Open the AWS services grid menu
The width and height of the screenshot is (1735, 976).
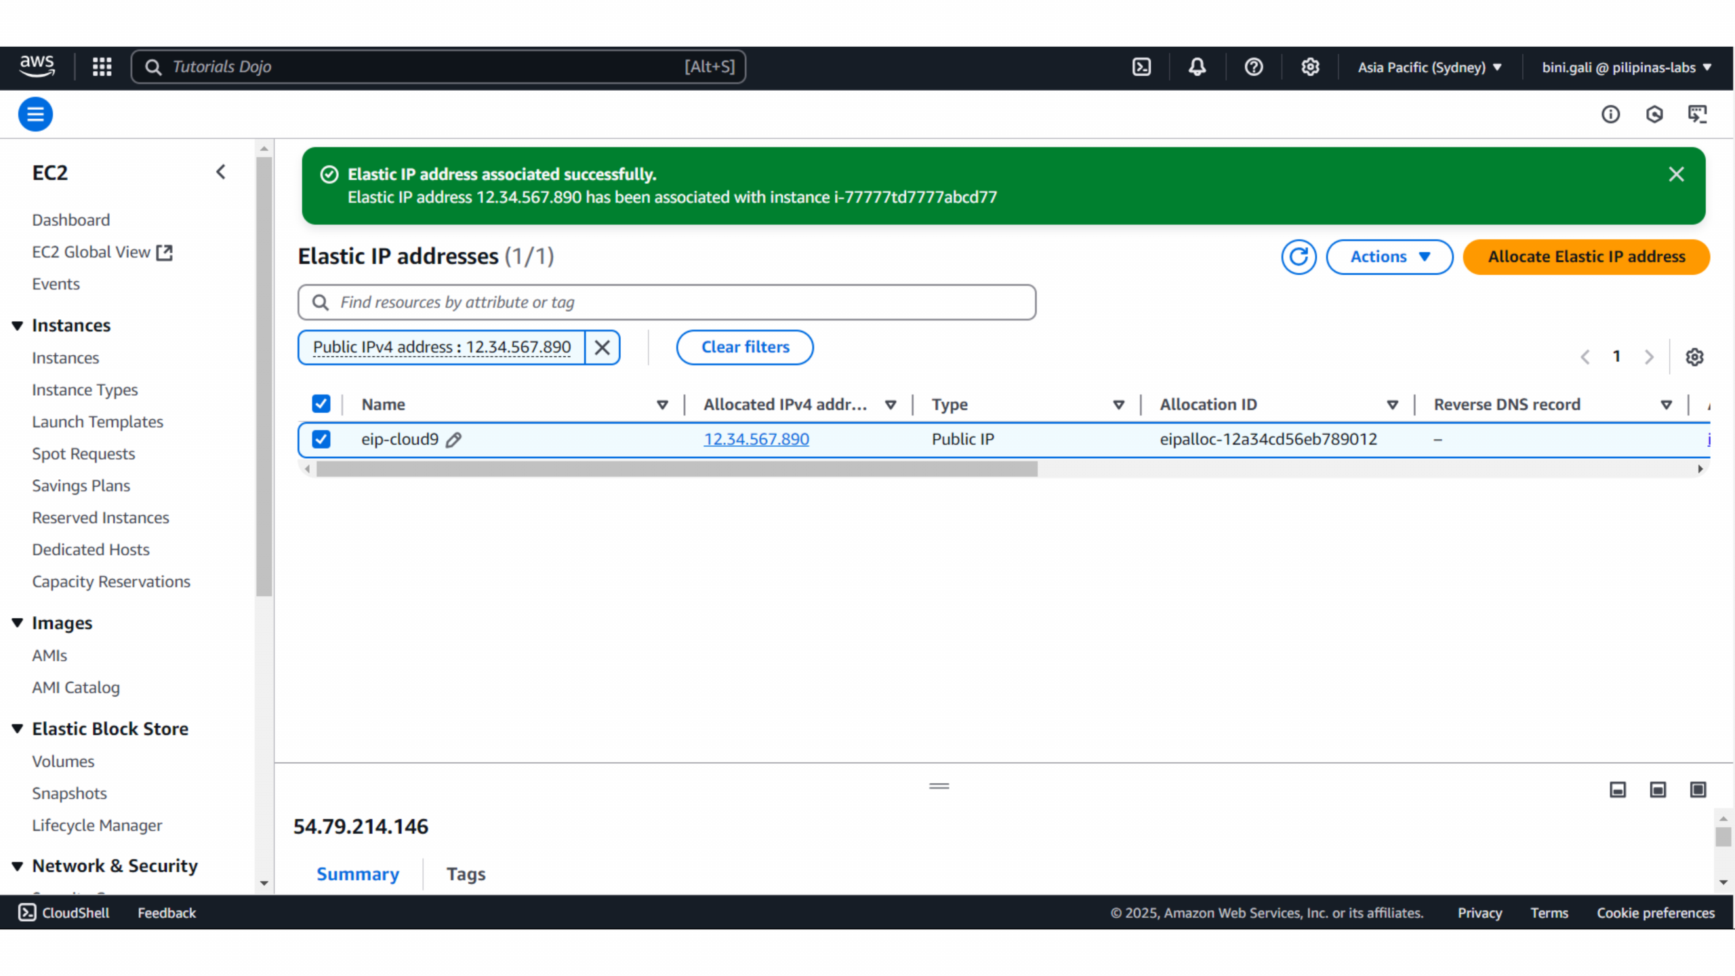click(x=102, y=66)
